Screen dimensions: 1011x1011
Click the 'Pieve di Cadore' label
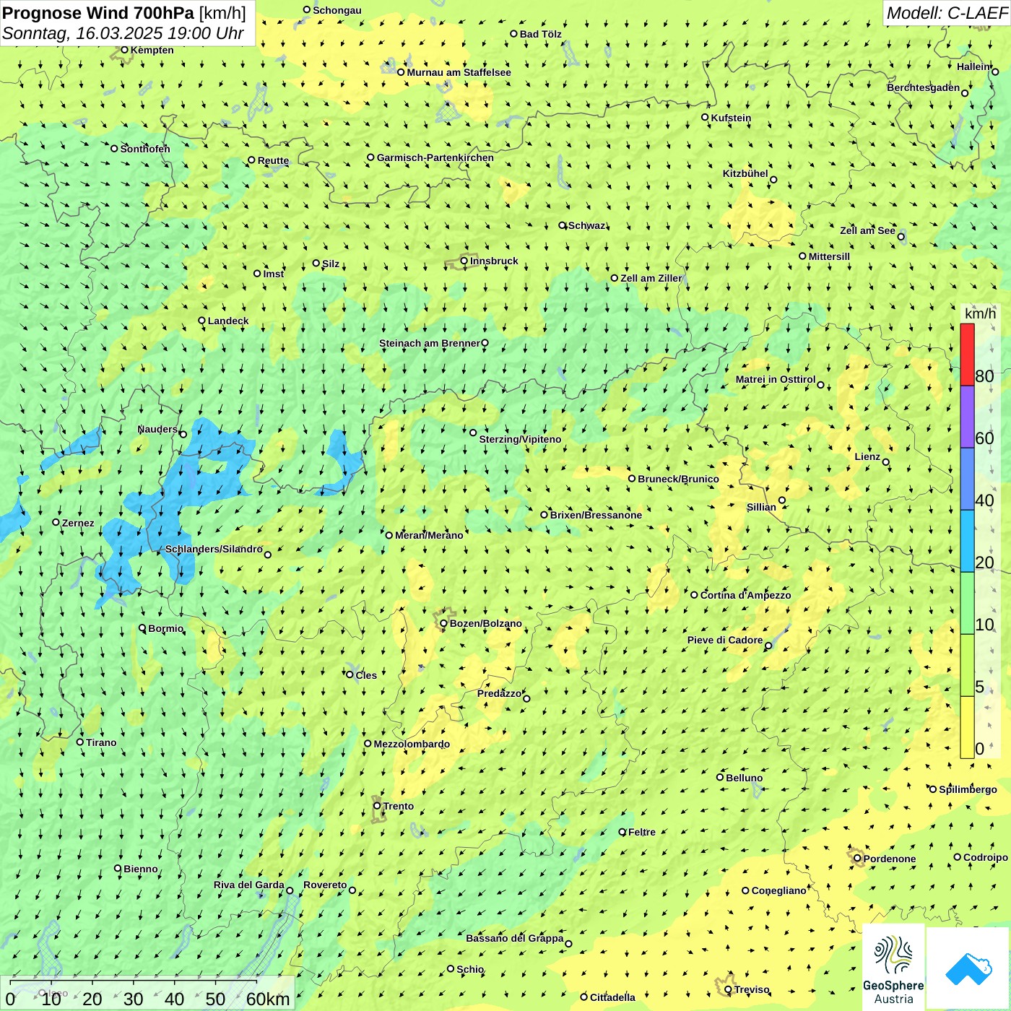(x=725, y=641)
